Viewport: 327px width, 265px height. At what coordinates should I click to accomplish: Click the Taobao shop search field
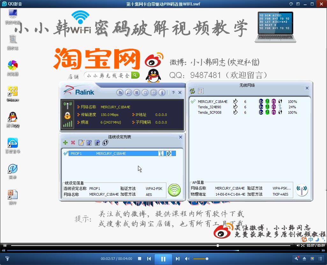pyautogui.click(x=108, y=75)
